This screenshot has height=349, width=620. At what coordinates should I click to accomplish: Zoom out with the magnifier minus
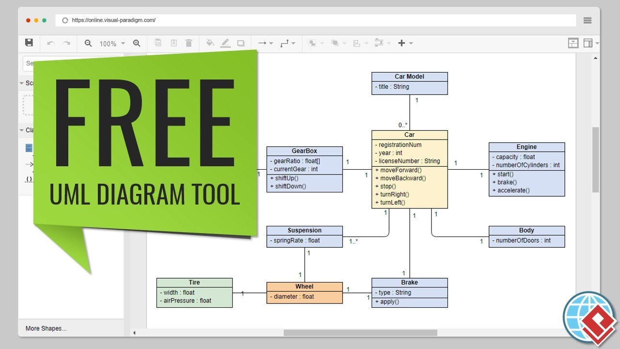tap(88, 43)
